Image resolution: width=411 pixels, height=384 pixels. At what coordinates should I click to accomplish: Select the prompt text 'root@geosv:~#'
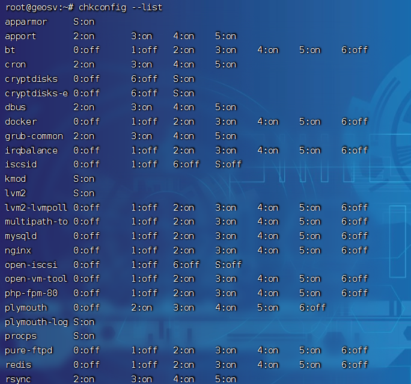(39, 8)
